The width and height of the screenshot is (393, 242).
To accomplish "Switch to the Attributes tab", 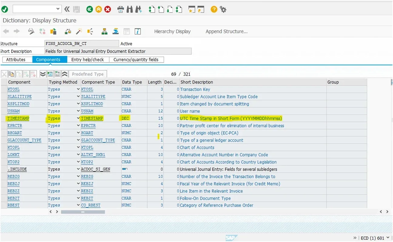I will 16,60.
